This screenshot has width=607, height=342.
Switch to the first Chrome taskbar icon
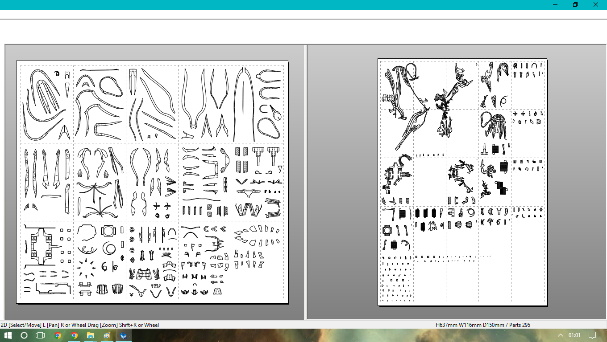coord(58,335)
